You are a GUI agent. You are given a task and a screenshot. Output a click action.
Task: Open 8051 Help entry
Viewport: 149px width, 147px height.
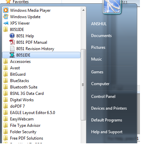pos(25,36)
